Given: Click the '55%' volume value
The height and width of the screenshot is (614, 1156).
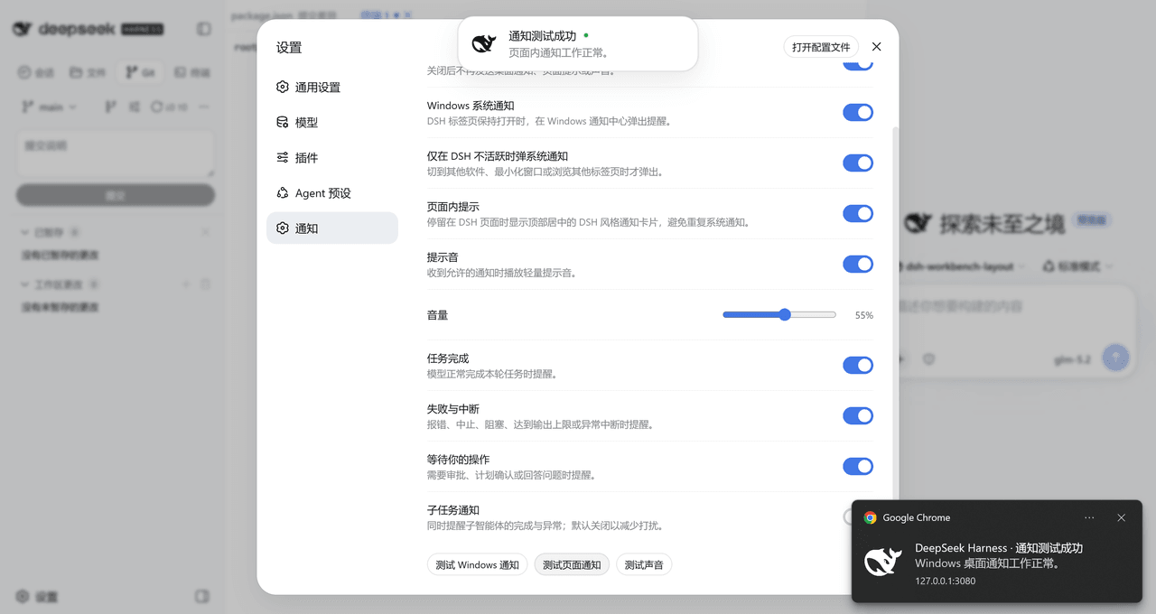Looking at the screenshot, I should pyautogui.click(x=864, y=315).
